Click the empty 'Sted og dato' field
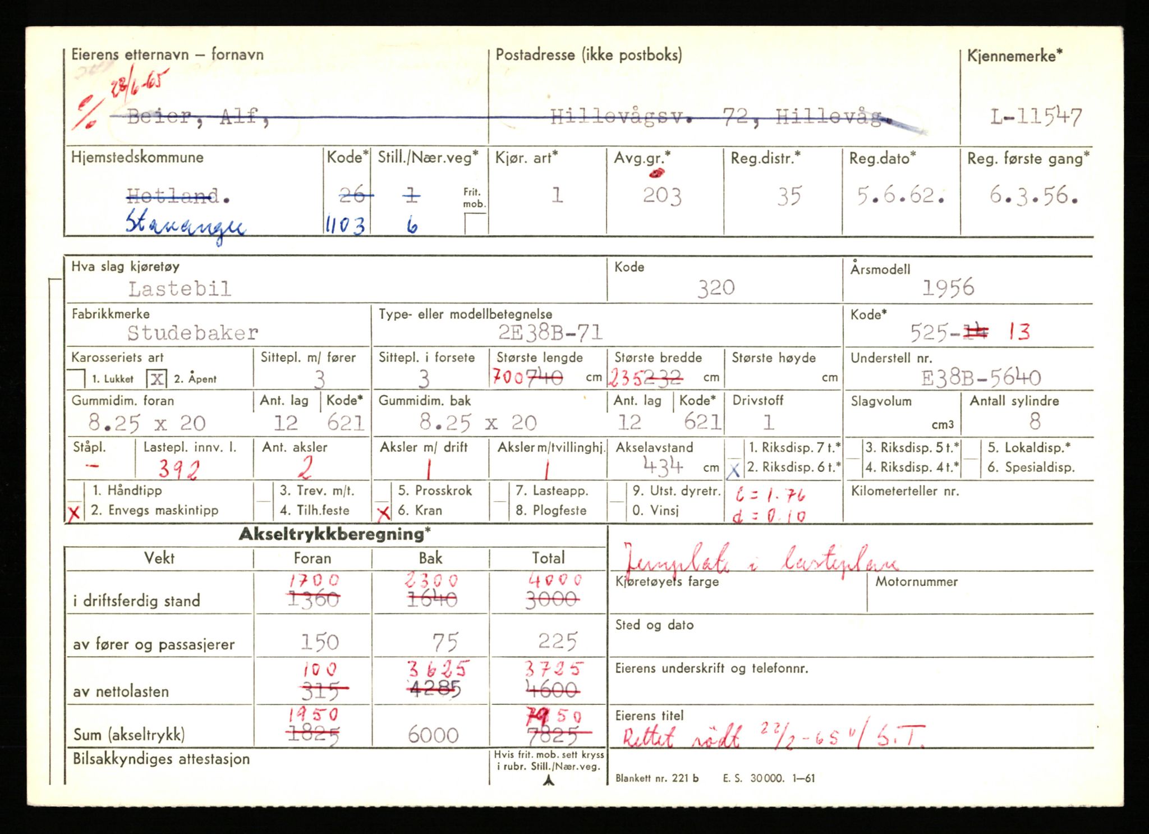The image size is (1149, 834). (x=851, y=636)
